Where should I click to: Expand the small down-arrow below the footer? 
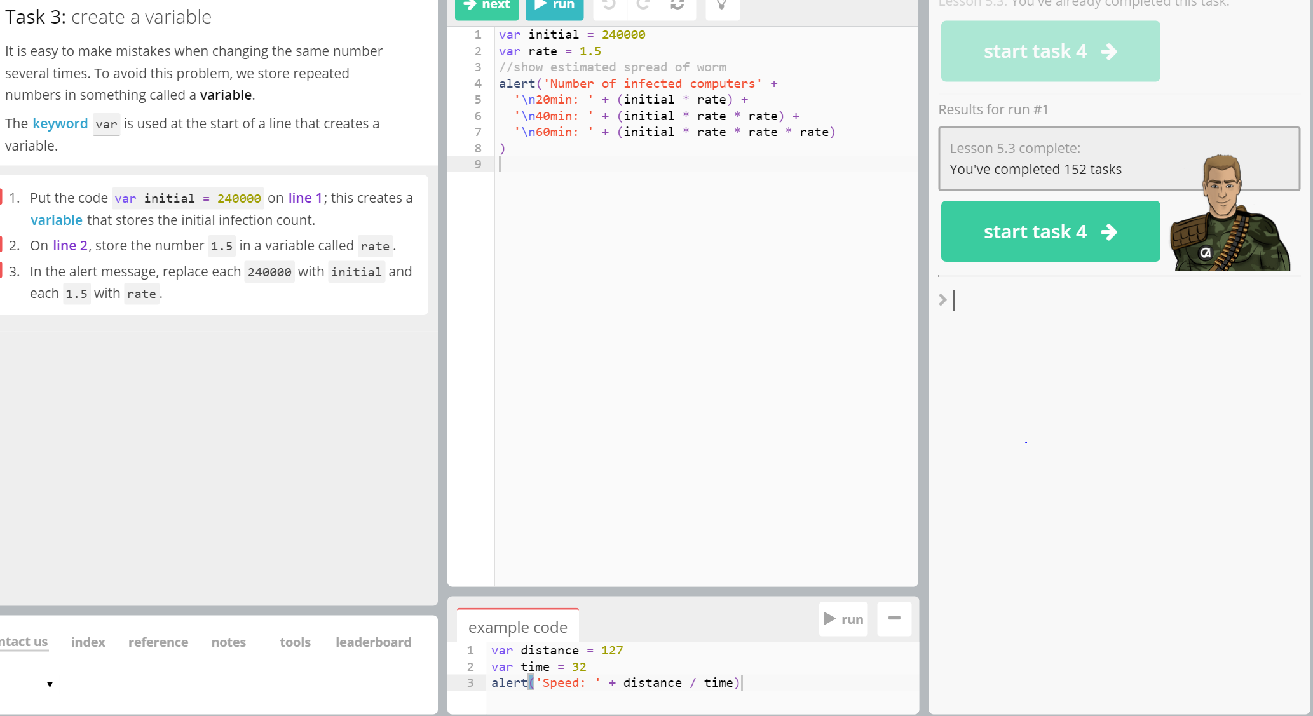[x=50, y=684]
